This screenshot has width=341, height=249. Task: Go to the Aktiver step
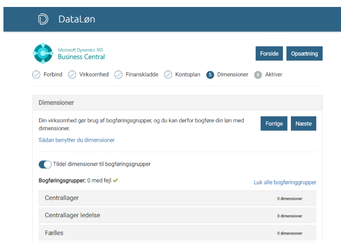coord(273,75)
